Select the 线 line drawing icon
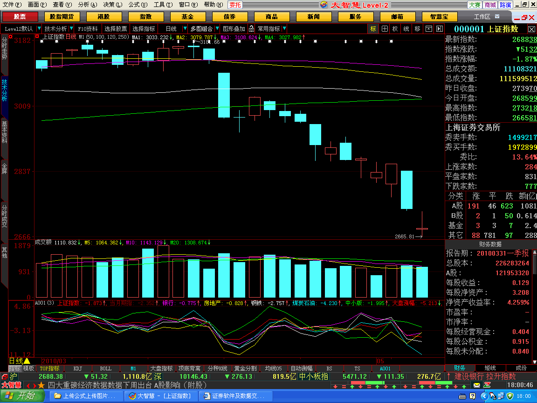The image size is (537, 403). [x=406, y=29]
